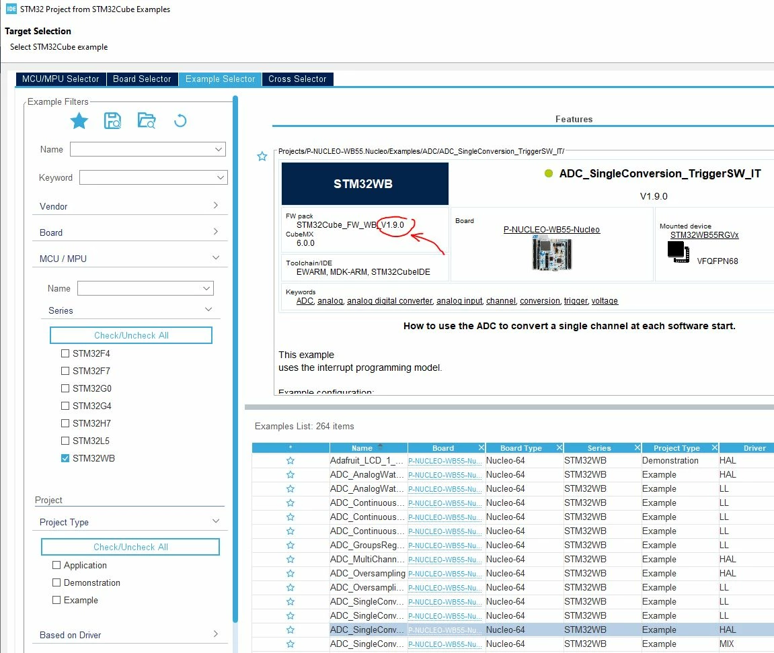Star the ADC_GroupsReg row
This screenshot has width=774, height=653.
click(291, 546)
